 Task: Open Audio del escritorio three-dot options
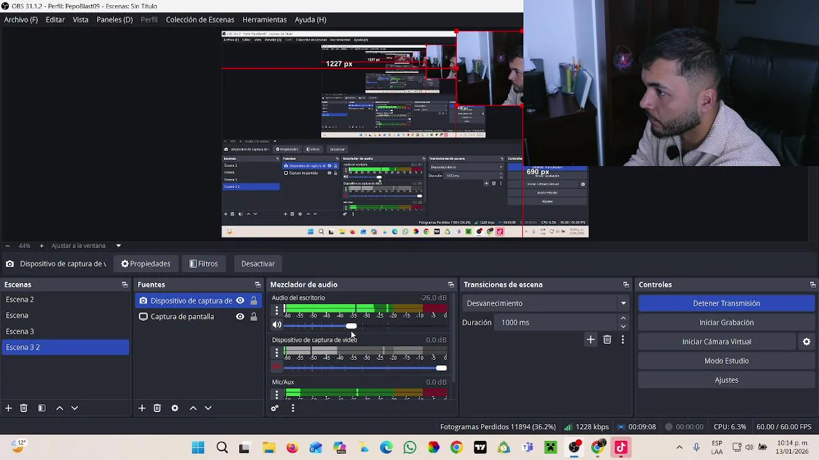276,310
